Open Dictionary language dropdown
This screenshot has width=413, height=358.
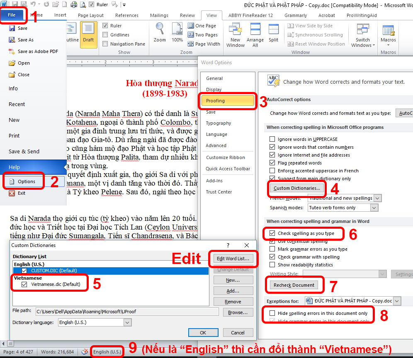pyautogui.click(x=127, y=322)
